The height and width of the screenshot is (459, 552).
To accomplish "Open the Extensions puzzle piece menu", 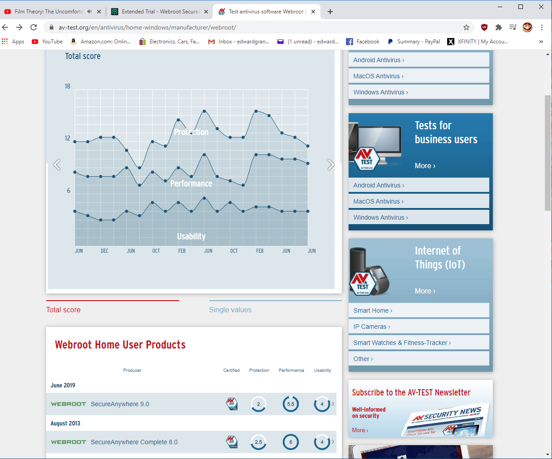I will coord(498,27).
